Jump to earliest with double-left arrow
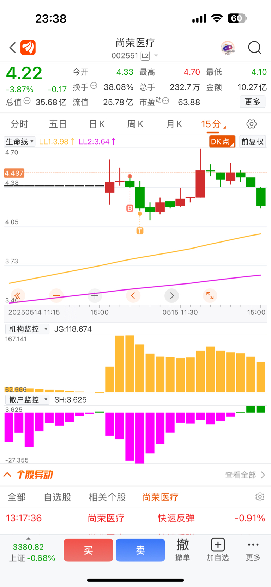Screen dimensions: 271x587 [17, 295]
